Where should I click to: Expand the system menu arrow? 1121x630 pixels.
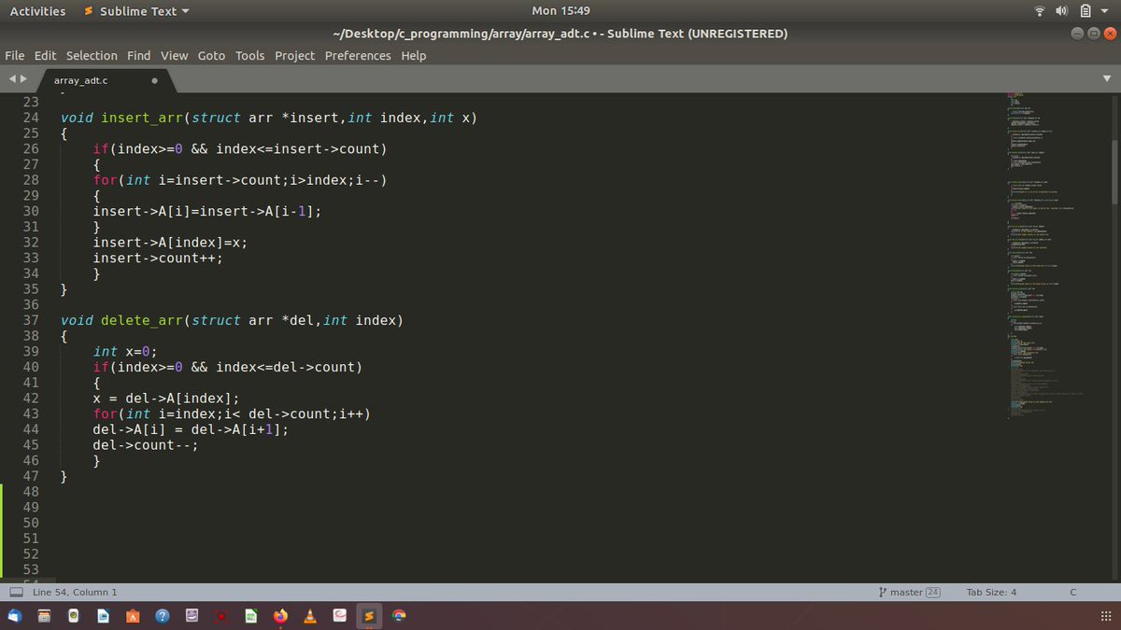coord(1106,11)
